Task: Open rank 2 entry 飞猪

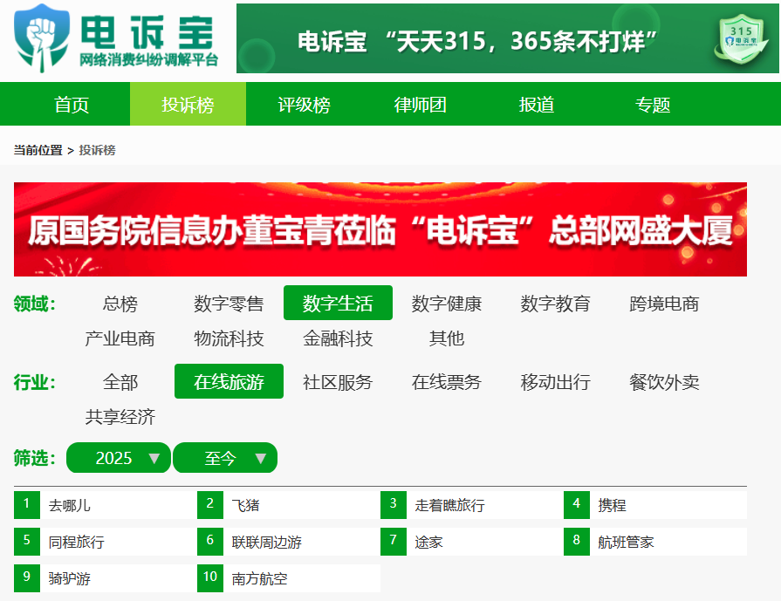Action: pos(288,505)
